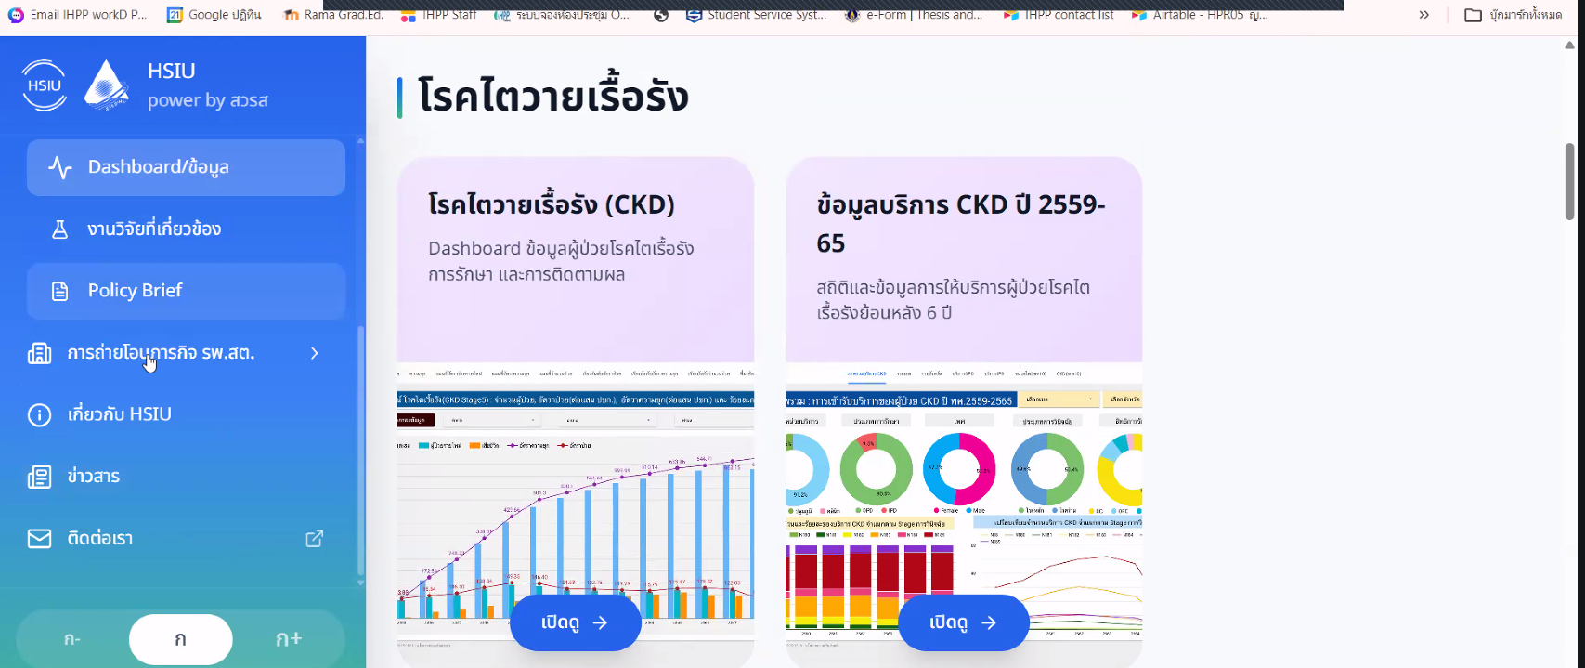Select the normal font size ก option

coord(180,639)
